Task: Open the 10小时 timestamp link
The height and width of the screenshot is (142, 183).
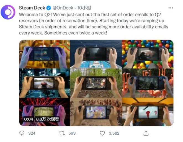Action: (84, 8)
